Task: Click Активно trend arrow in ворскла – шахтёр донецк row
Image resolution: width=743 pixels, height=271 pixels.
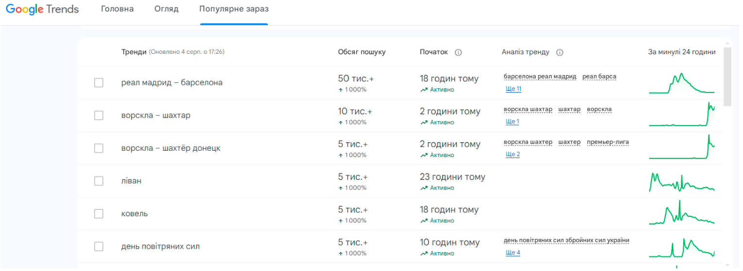Action: pos(424,155)
